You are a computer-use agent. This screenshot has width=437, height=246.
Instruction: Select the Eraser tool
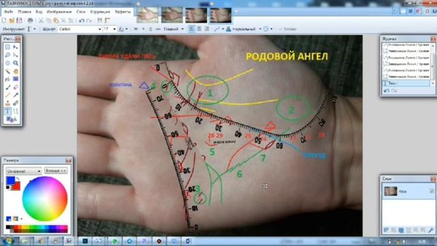click(x=16, y=87)
